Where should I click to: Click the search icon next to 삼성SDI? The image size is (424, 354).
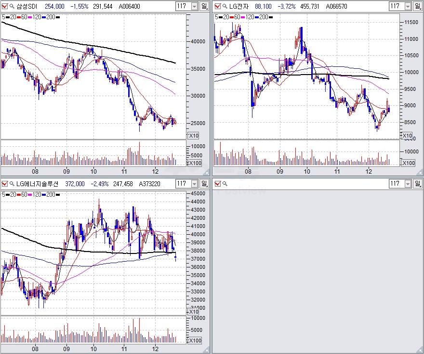point(12,6)
